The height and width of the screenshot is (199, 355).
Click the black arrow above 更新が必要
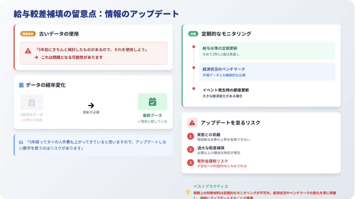tap(91, 105)
